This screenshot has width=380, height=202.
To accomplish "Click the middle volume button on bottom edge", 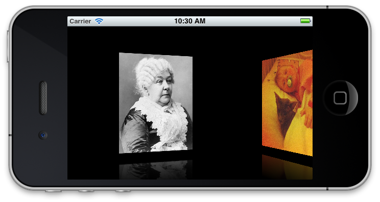I will point(86,191).
